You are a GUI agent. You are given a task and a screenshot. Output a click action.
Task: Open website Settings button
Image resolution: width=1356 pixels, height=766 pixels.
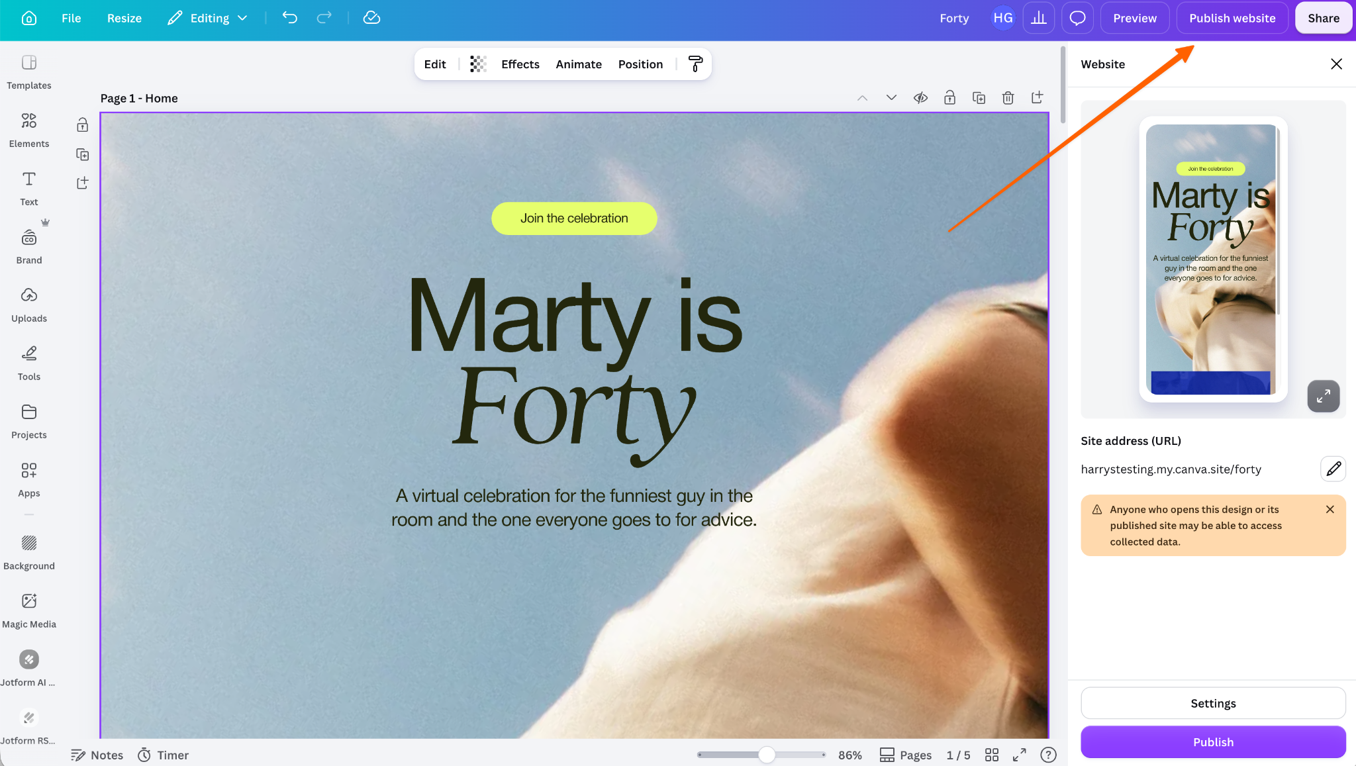(x=1213, y=703)
